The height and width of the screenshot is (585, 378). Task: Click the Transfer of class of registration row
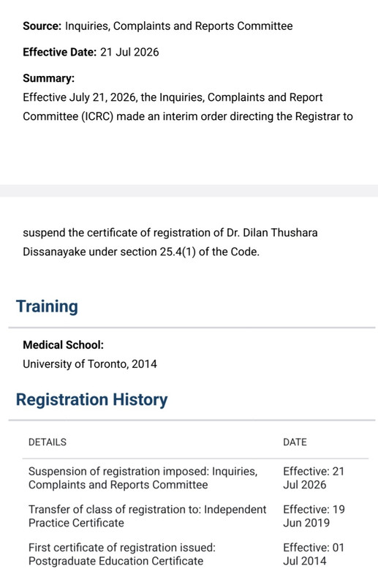point(195,516)
